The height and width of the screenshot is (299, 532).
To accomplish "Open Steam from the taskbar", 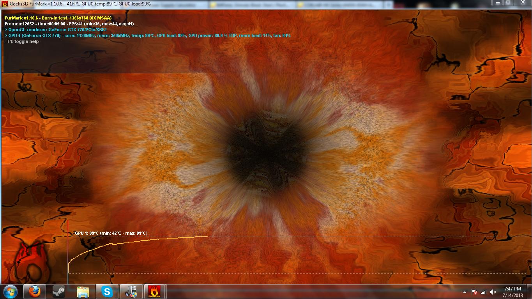I will click(59, 292).
